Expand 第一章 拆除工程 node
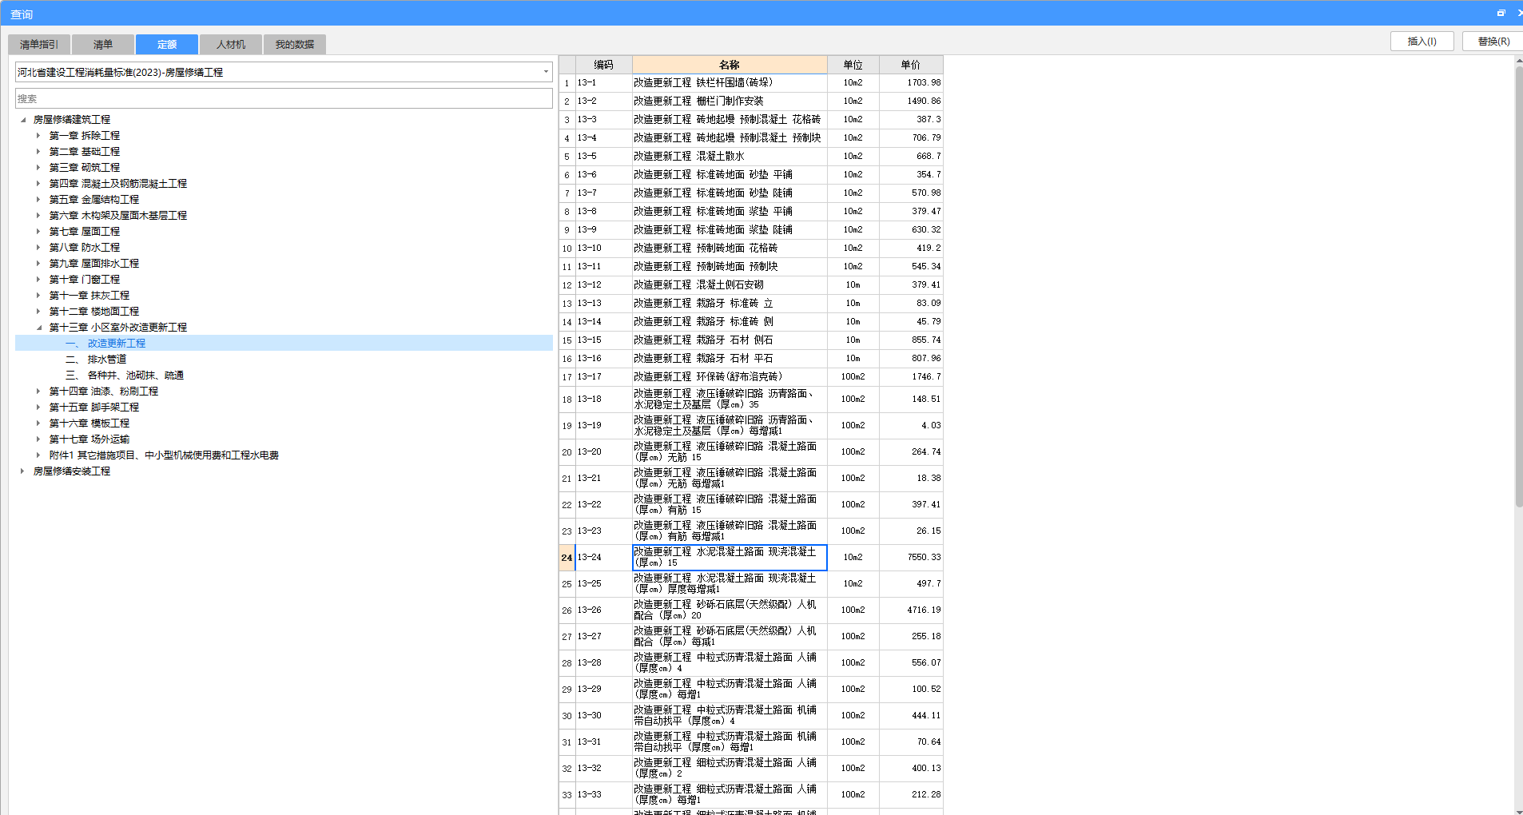Screen dimensions: 1523x815 coord(38,136)
